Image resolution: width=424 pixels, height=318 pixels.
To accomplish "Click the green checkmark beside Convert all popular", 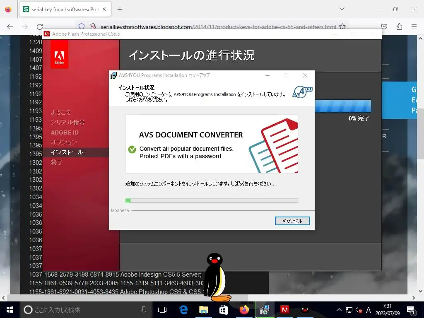I will click(x=132, y=149).
